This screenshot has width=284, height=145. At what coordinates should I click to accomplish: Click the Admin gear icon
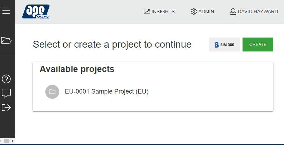[x=194, y=11]
